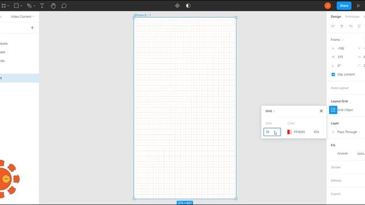The width and height of the screenshot is (365, 205).
Task: Switch to the Prototype tab
Action: coord(352,17)
